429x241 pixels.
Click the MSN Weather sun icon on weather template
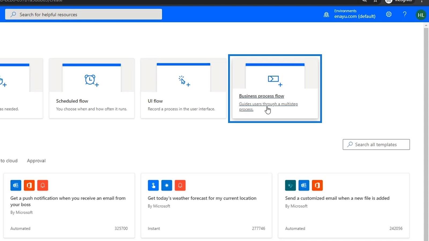(x=167, y=185)
